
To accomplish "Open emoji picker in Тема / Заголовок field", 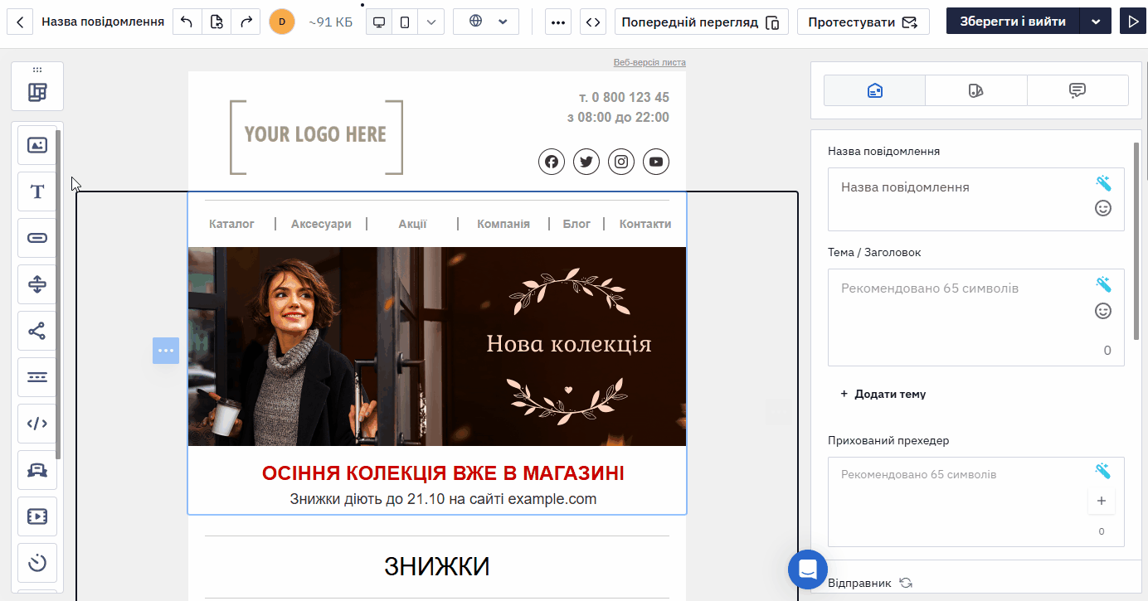I will click(1103, 311).
